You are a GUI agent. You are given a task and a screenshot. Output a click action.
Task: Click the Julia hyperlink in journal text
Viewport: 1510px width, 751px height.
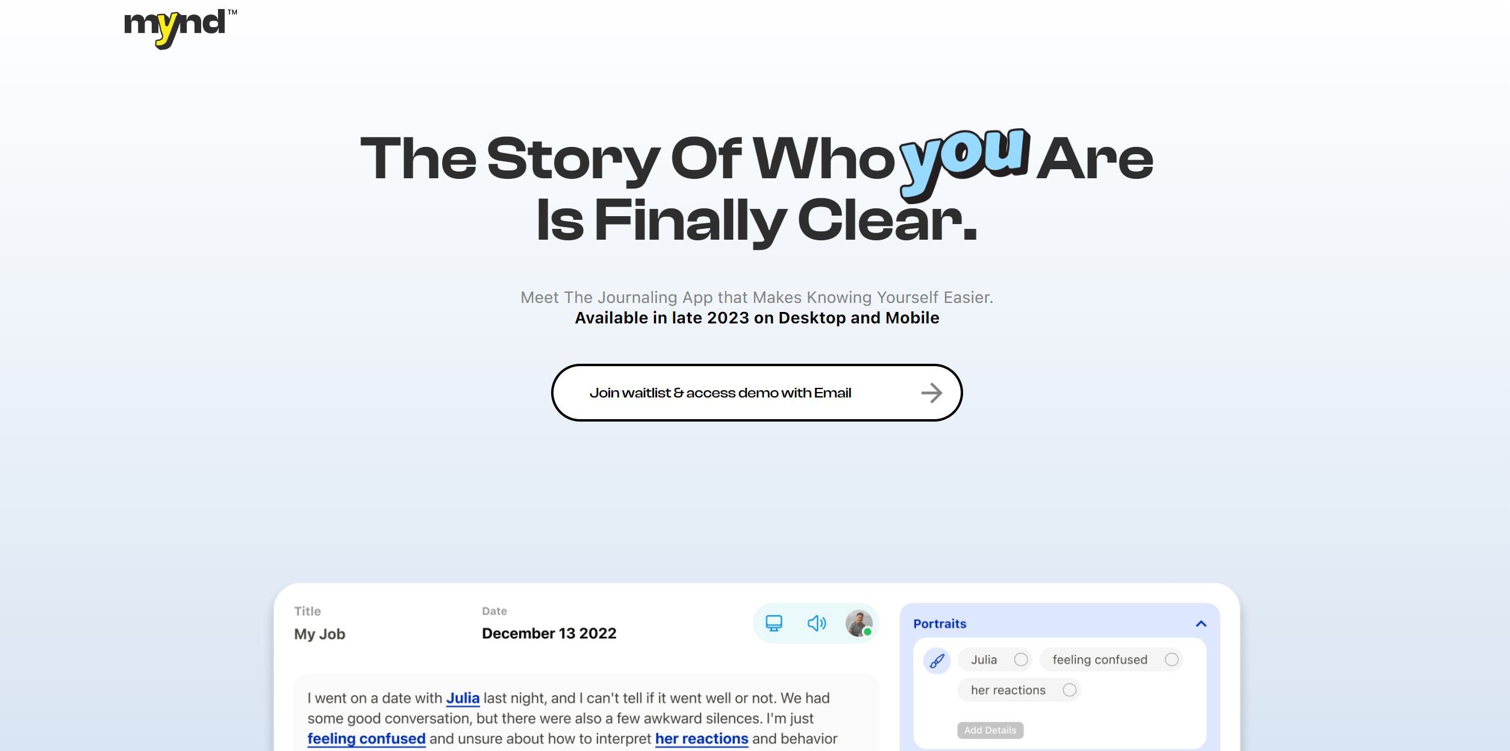462,697
